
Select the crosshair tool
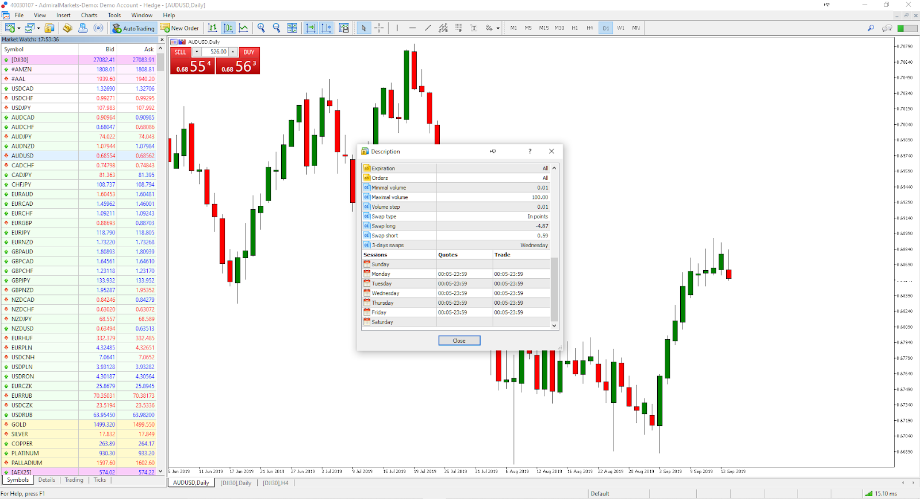coord(379,28)
